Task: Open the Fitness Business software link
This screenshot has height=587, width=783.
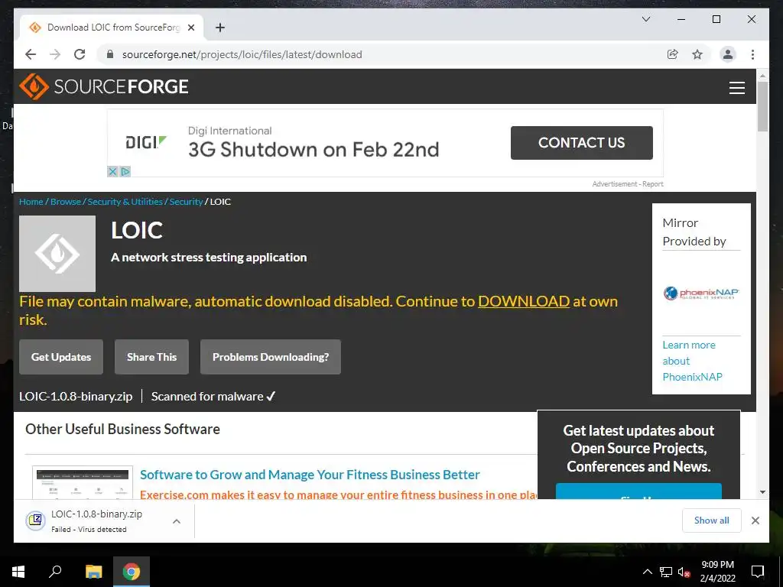Action: pyautogui.click(x=310, y=475)
